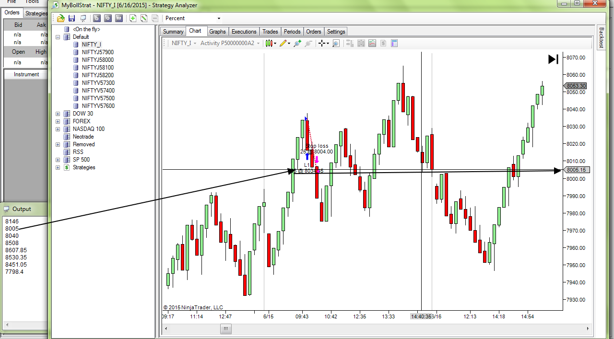The image size is (614, 339).
Task: Click the Instrument column header behind
Action: click(x=26, y=74)
